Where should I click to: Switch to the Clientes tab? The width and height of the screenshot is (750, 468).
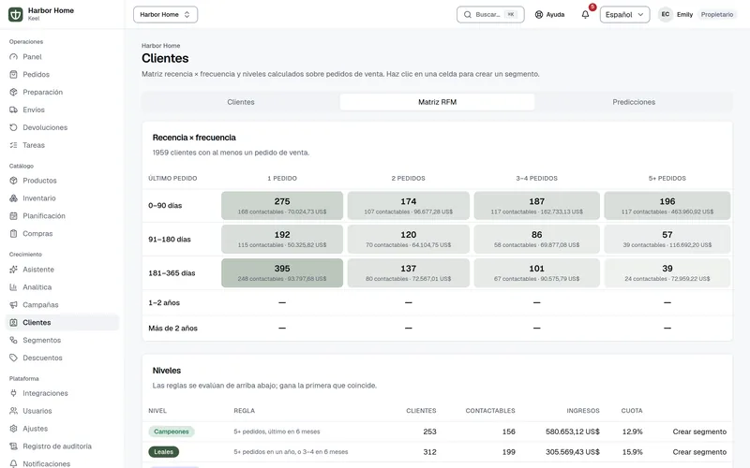coord(241,102)
